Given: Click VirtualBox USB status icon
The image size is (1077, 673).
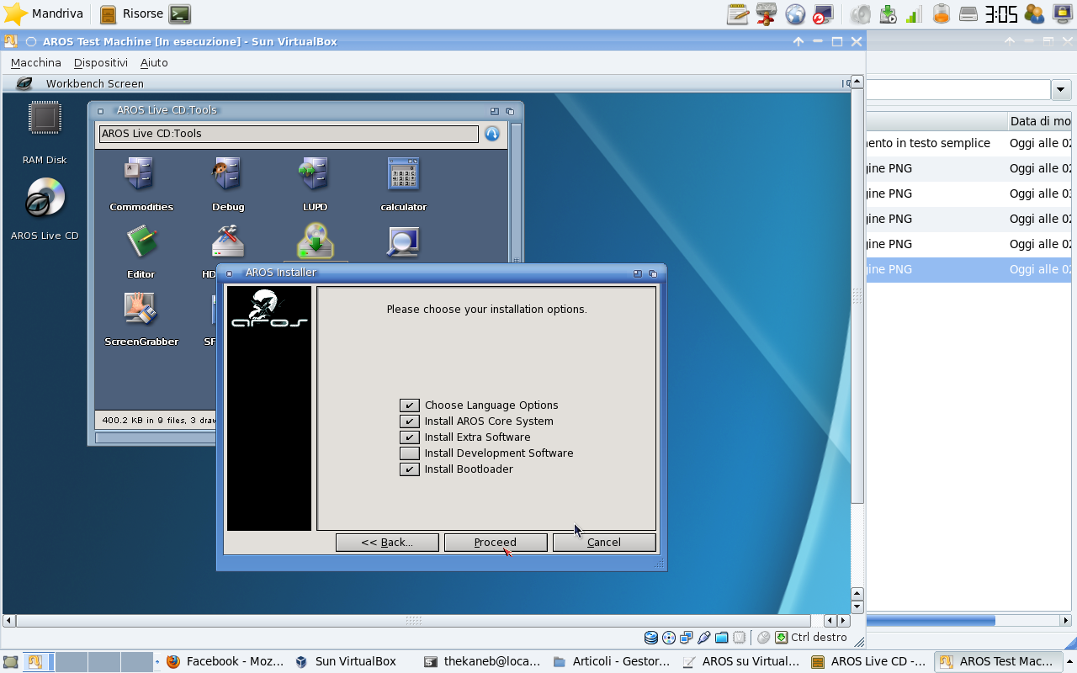Looking at the screenshot, I should tap(704, 638).
